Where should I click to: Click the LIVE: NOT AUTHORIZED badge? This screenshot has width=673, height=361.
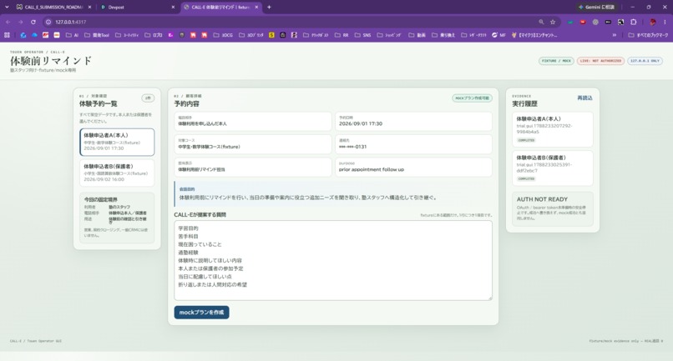pyautogui.click(x=600, y=61)
